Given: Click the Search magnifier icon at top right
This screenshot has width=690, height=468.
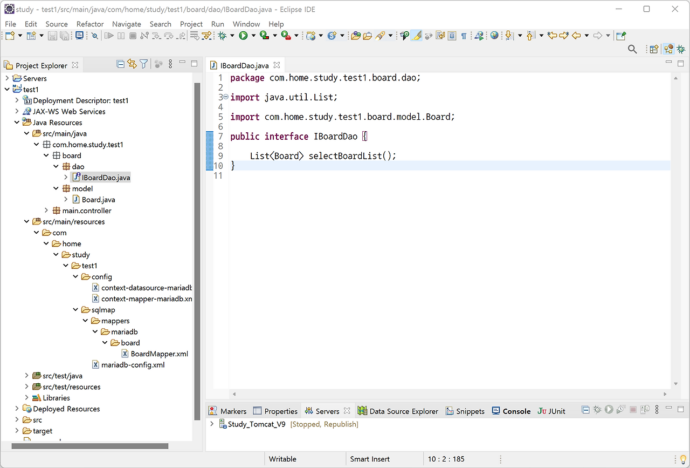Looking at the screenshot, I should [632, 49].
